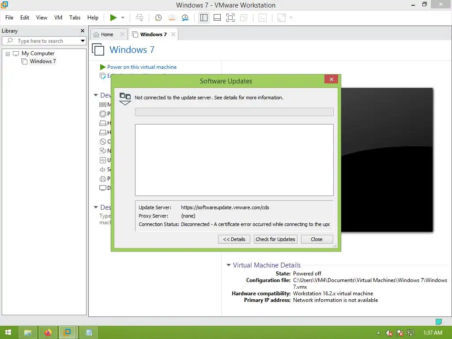Screen dimensions: 452x339
Task: Open the File menu
Action: [x=9, y=18]
